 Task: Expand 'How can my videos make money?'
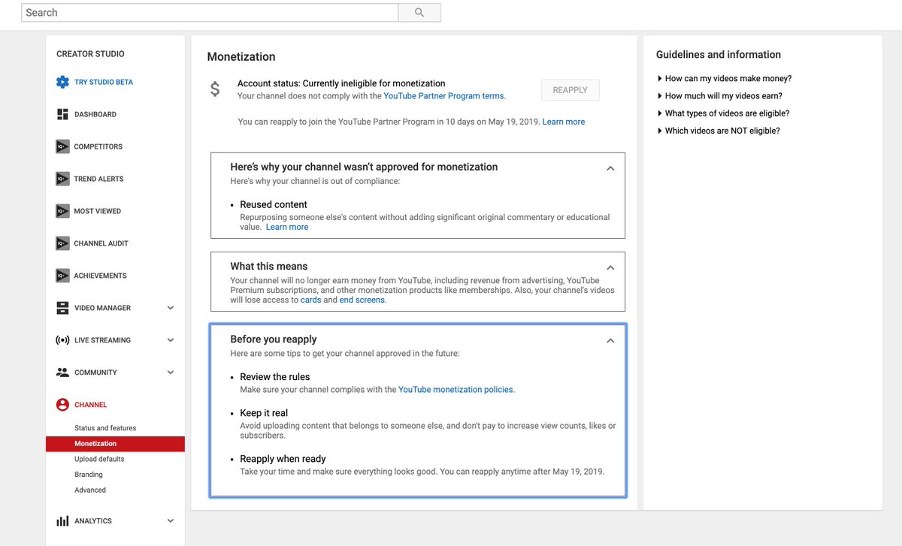tap(725, 78)
